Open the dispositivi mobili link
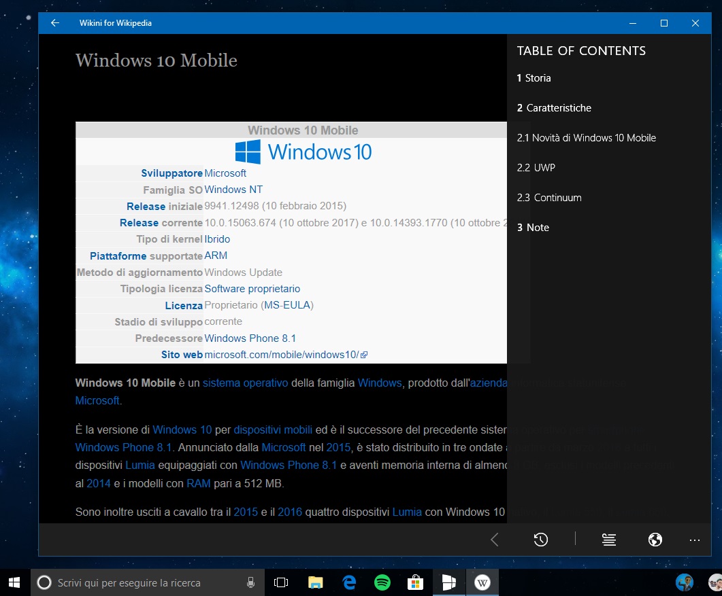The width and height of the screenshot is (722, 596). click(x=273, y=430)
